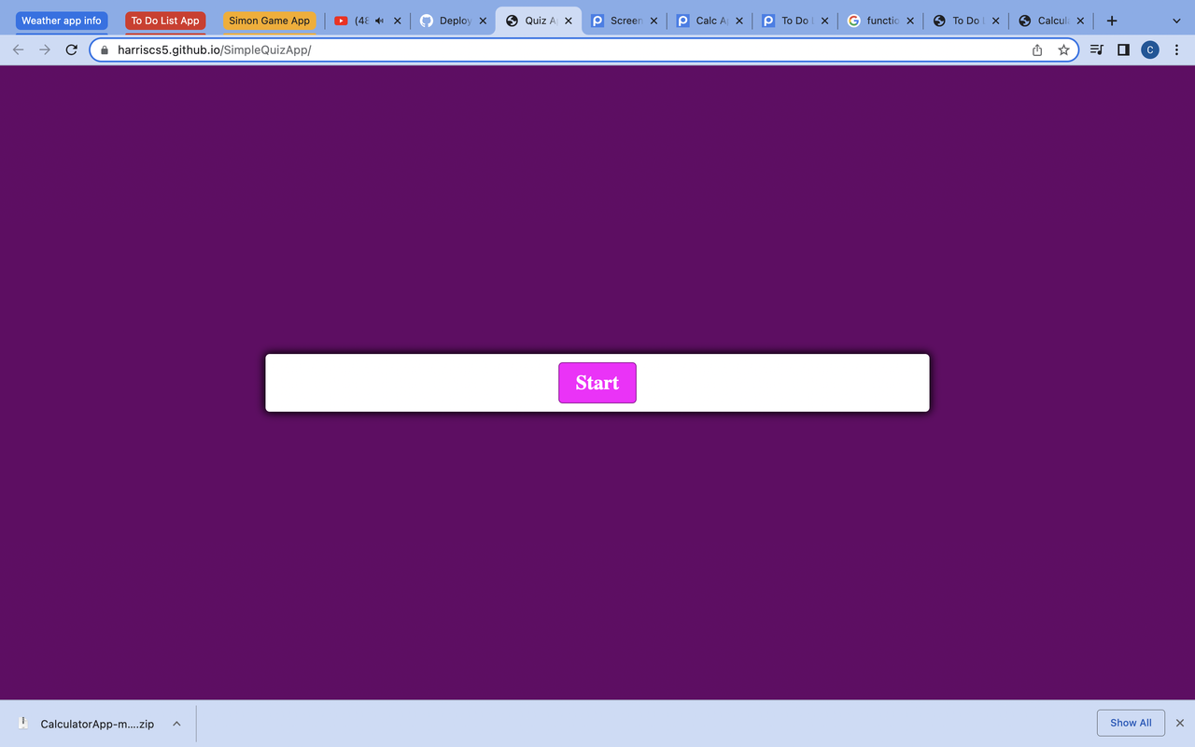1195x747 pixels.
Task: Collapse the Weather app info tab group
Action: (x=61, y=20)
